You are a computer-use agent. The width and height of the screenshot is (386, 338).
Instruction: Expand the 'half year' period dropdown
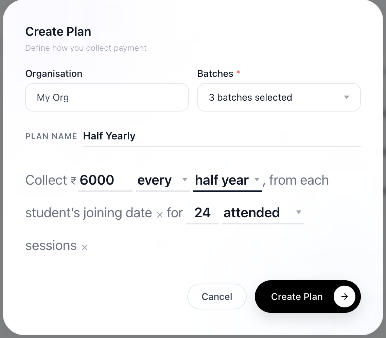click(257, 179)
